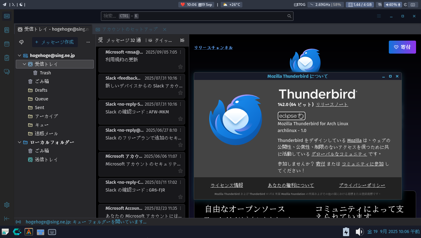Click the power icon in top panel

pyautogui.click(x=406, y=5)
